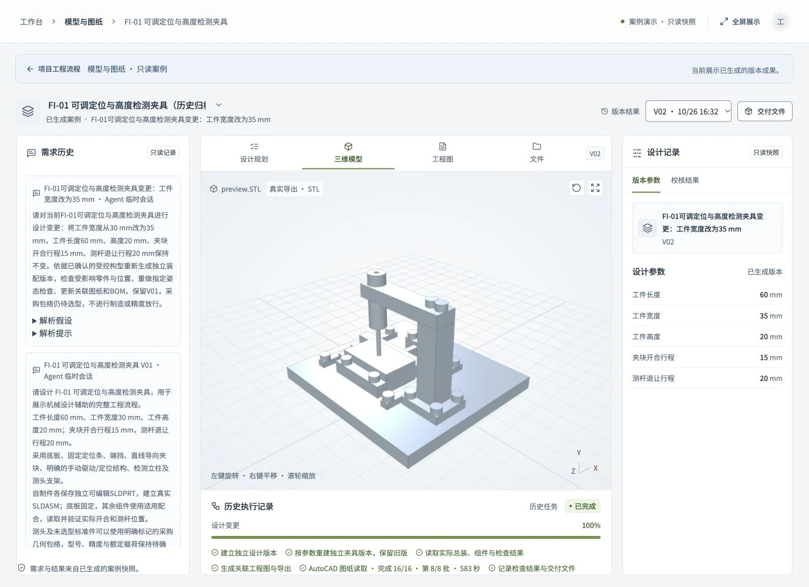Click the 真实导出 · STL badge
The width and height of the screenshot is (809, 587).
tap(295, 189)
